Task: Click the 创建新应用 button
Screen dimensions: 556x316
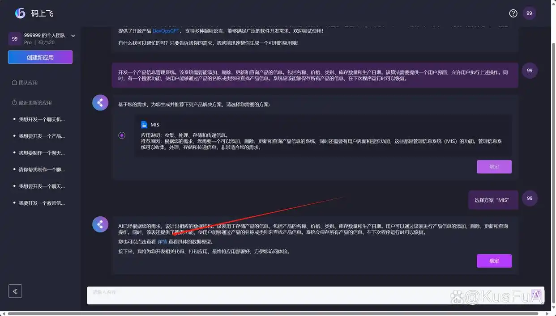Action: click(x=40, y=57)
